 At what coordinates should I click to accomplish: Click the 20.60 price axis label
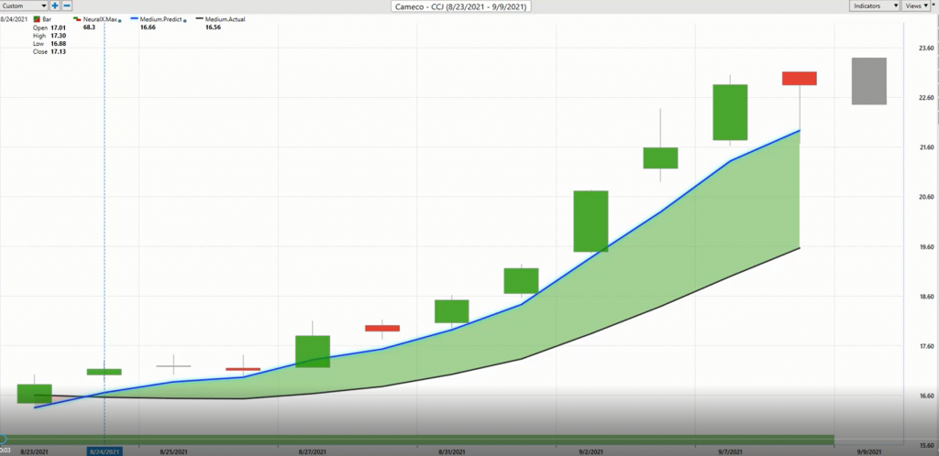point(924,197)
